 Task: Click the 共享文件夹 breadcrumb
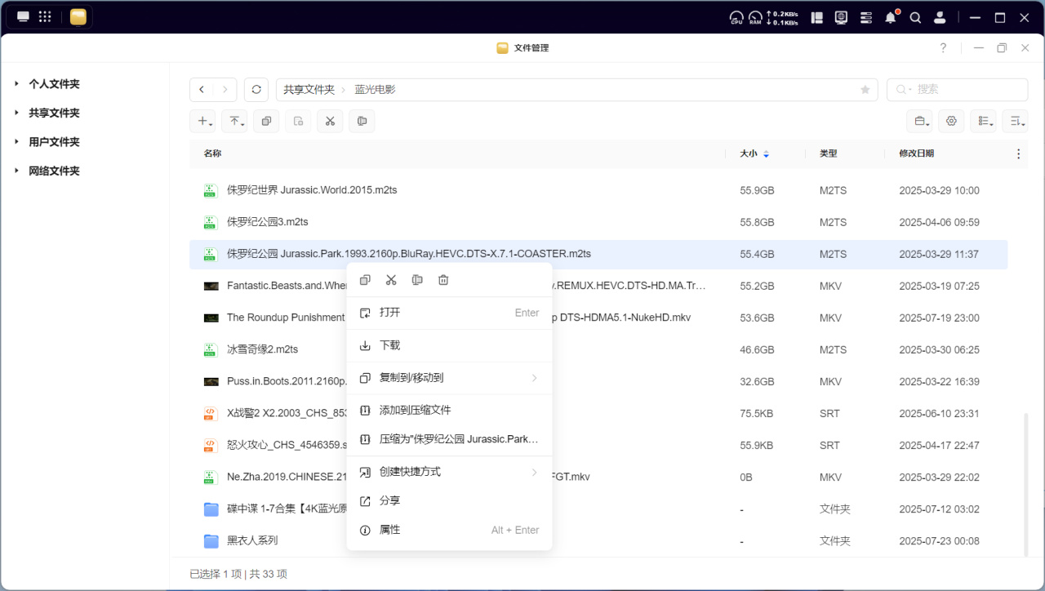(x=309, y=90)
